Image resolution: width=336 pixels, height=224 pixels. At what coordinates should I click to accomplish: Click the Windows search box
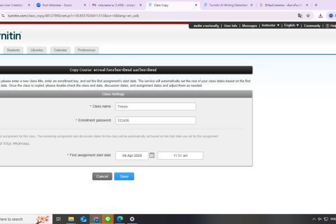pos(26,219)
